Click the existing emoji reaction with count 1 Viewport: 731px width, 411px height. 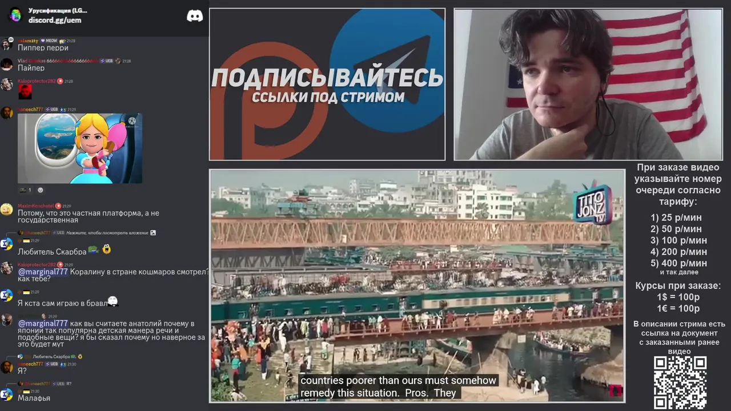click(x=26, y=190)
